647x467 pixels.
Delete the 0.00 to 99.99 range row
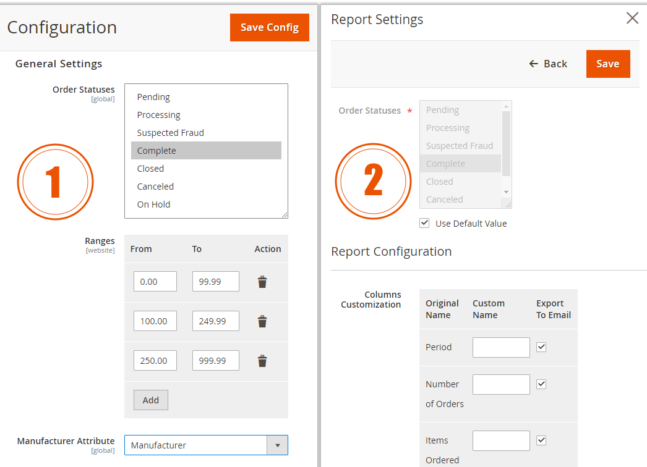262,282
